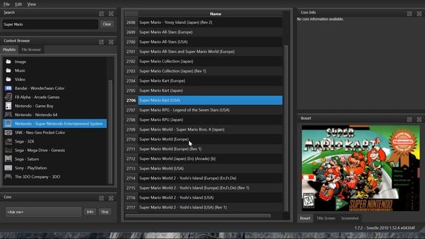The width and height of the screenshot is (425, 239).
Task: Click the Sega Saturn console icon
Action: click(9, 159)
